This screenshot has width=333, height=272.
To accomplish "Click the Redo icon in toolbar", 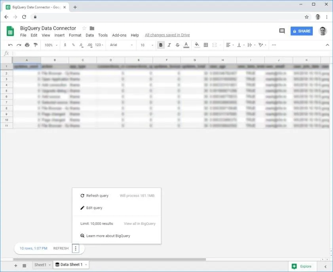I will click(x=19, y=45).
